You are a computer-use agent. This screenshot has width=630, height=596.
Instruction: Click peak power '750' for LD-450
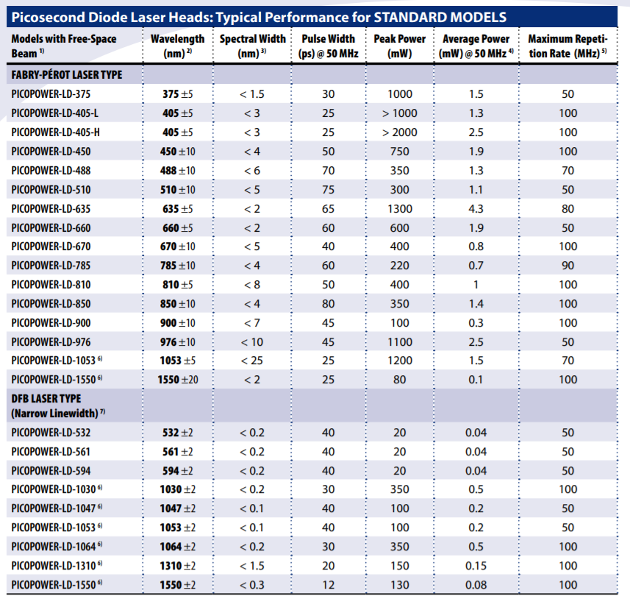tap(400, 152)
